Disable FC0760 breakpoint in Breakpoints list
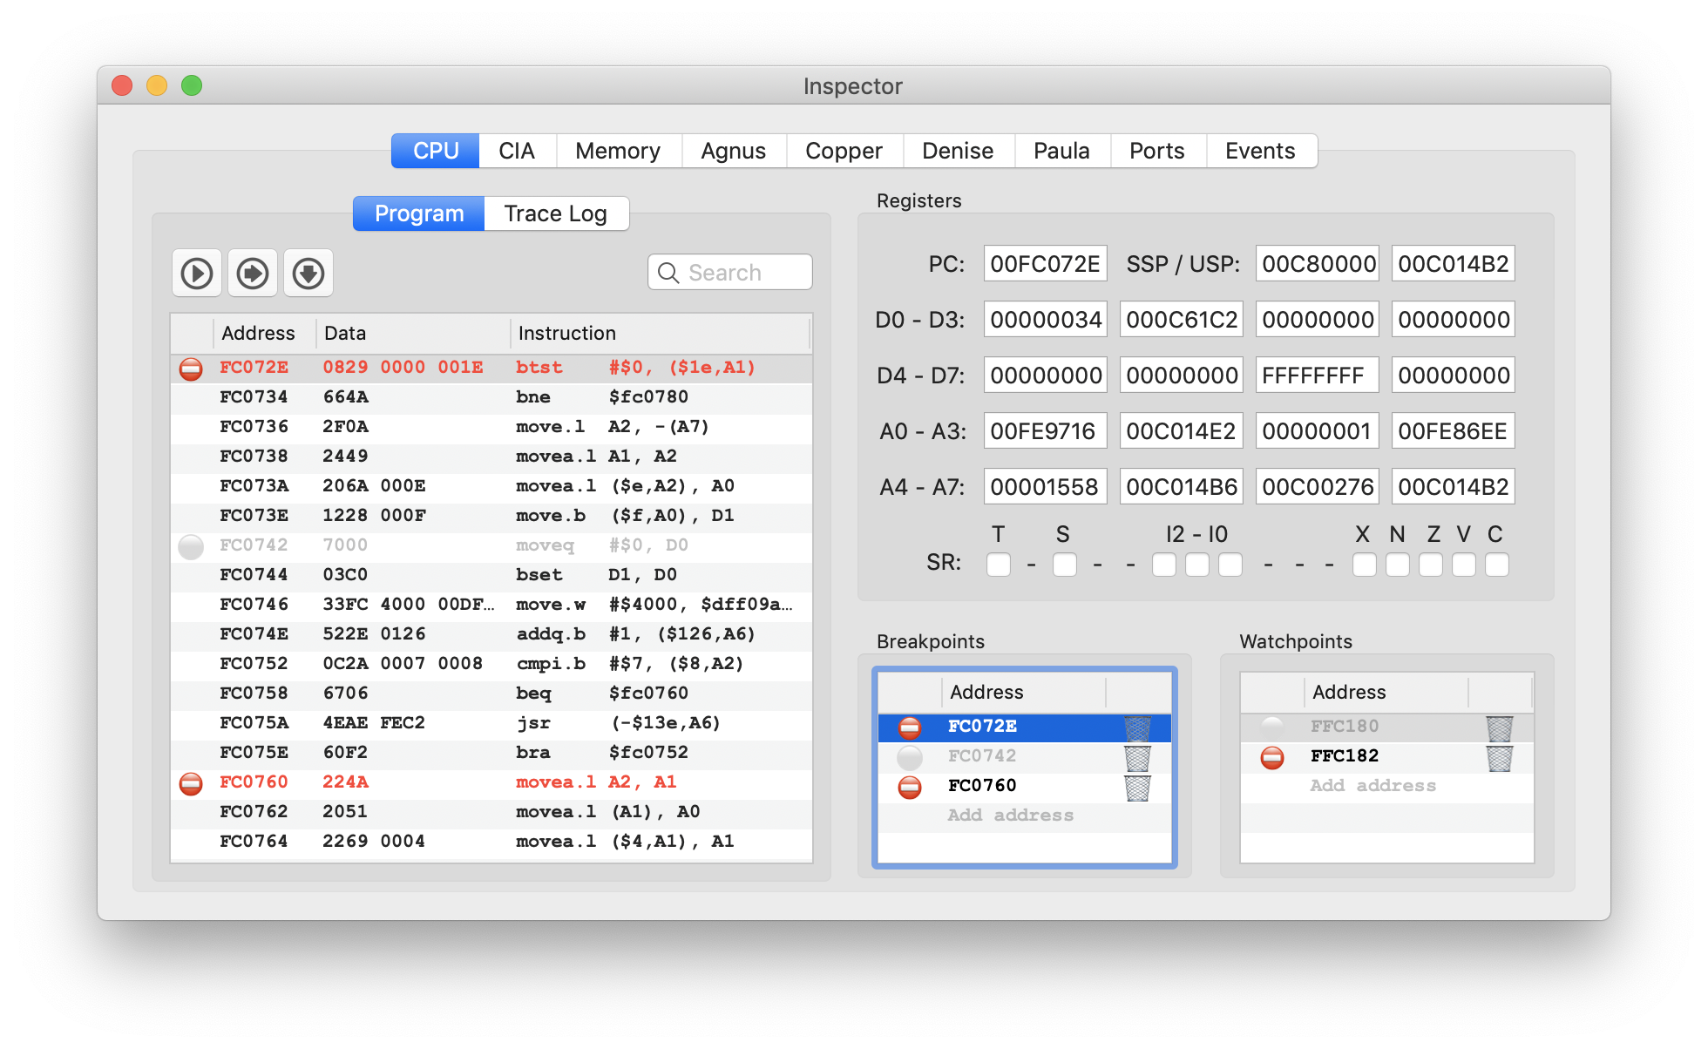The width and height of the screenshot is (1708, 1049). (x=910, y=787)
